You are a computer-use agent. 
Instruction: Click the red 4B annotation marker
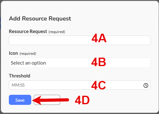pyautogui.click(x=98, y=62)
